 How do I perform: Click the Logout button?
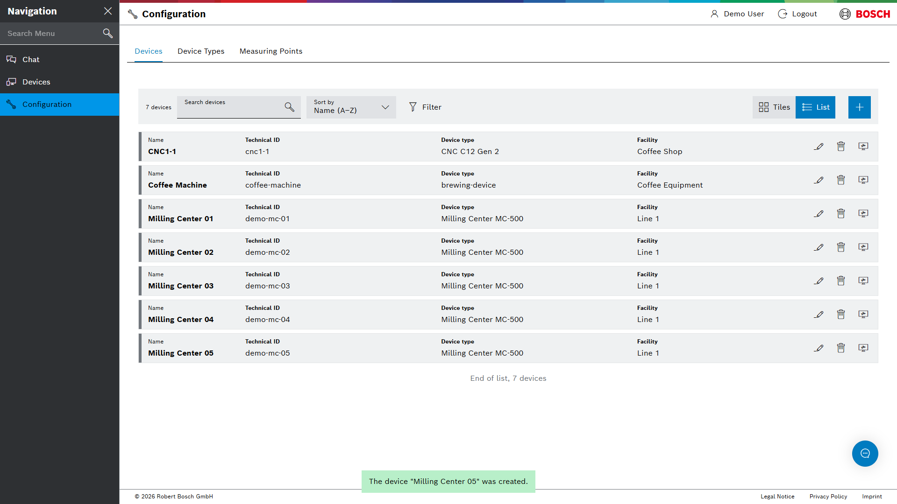tap(797, 14)
